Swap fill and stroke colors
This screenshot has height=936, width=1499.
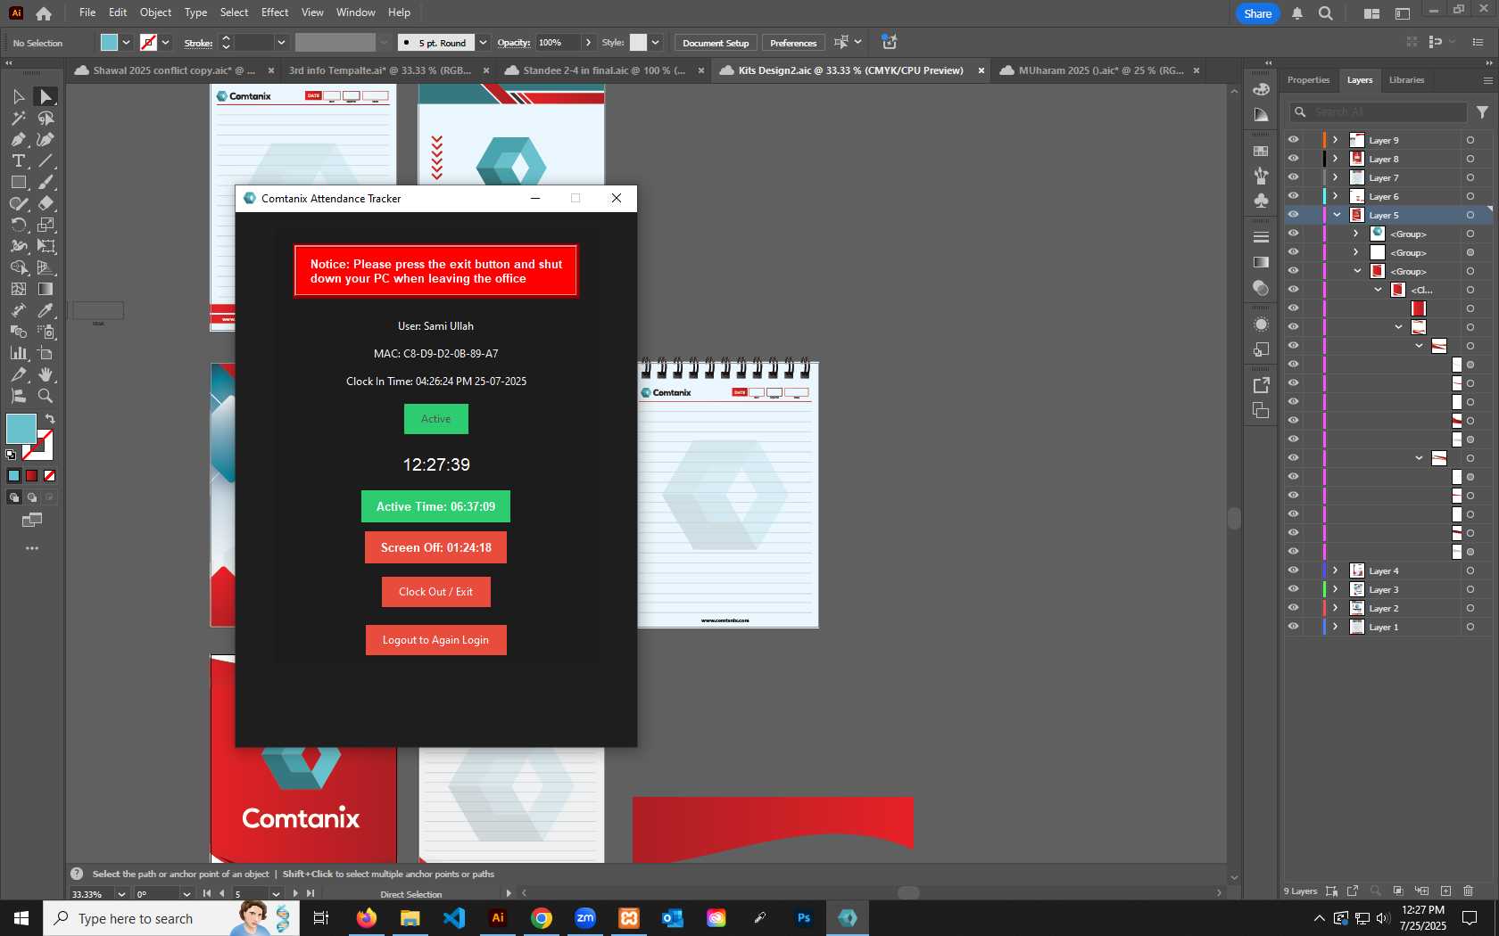(51, 419)
